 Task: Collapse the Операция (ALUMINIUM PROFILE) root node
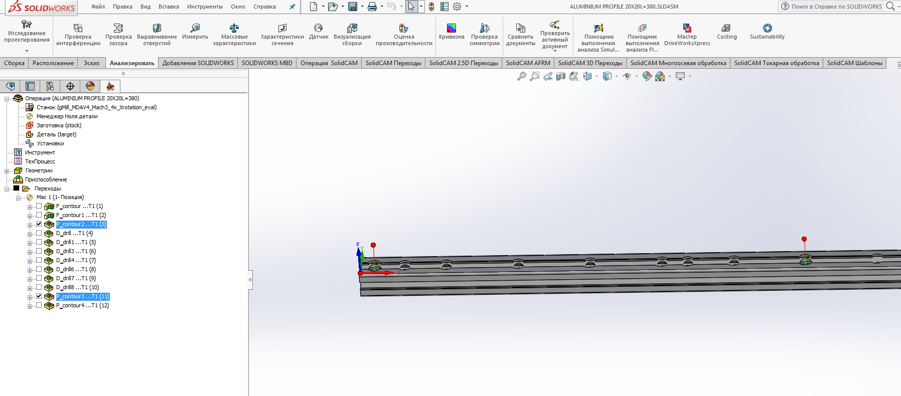[x=7, y=99]
